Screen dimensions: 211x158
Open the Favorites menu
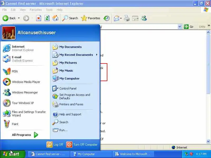tap(36, 10)
